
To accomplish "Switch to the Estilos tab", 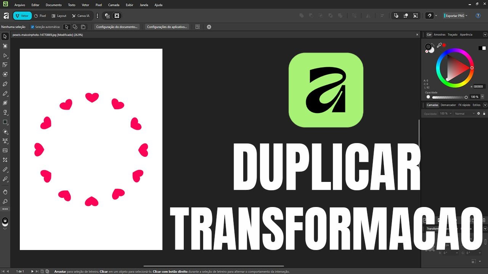I will (x=477, y=105).
